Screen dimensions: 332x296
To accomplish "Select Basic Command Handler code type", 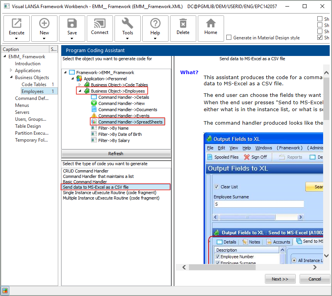I will (85, 182).
